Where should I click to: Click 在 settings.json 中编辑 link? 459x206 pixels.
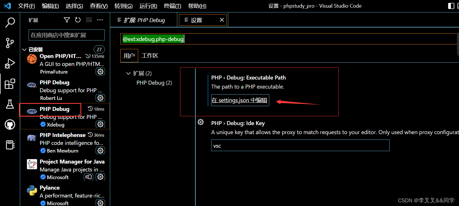[x=240, y=100]
